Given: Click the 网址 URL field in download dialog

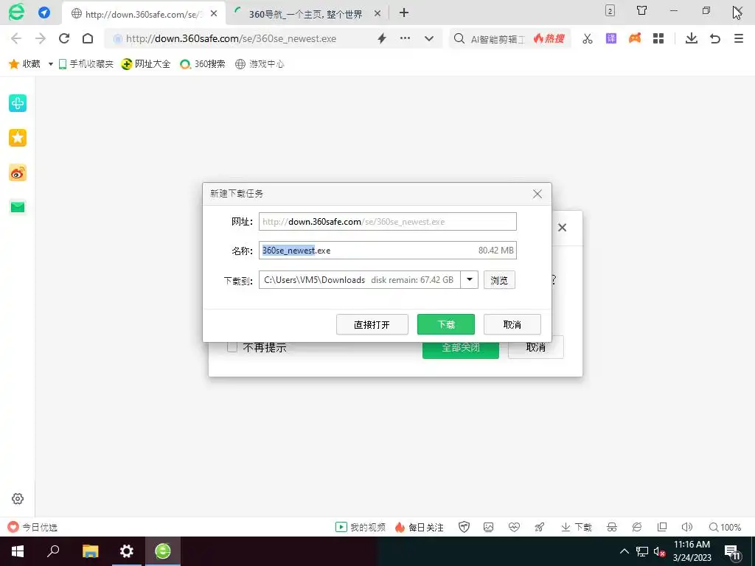Looking at the screenshot, I should point(388,221).
